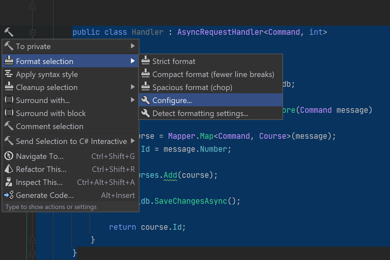Image resolution: width=390 pixels, height=260 pixels.
Task: Click the Handler class name in the code
Action: pos(148,32)
